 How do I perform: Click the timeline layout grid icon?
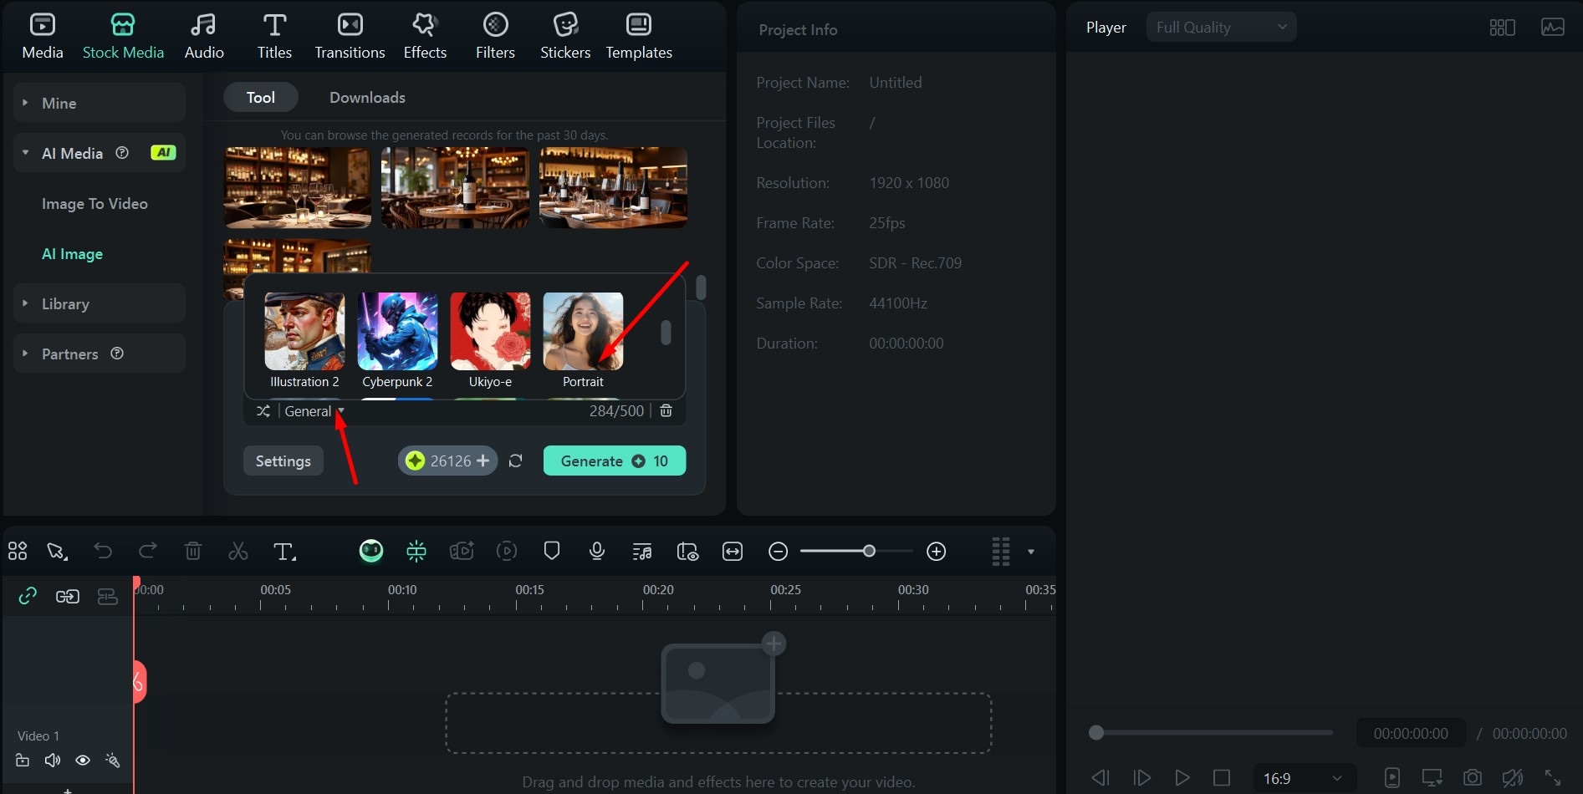tap(18, 551)
